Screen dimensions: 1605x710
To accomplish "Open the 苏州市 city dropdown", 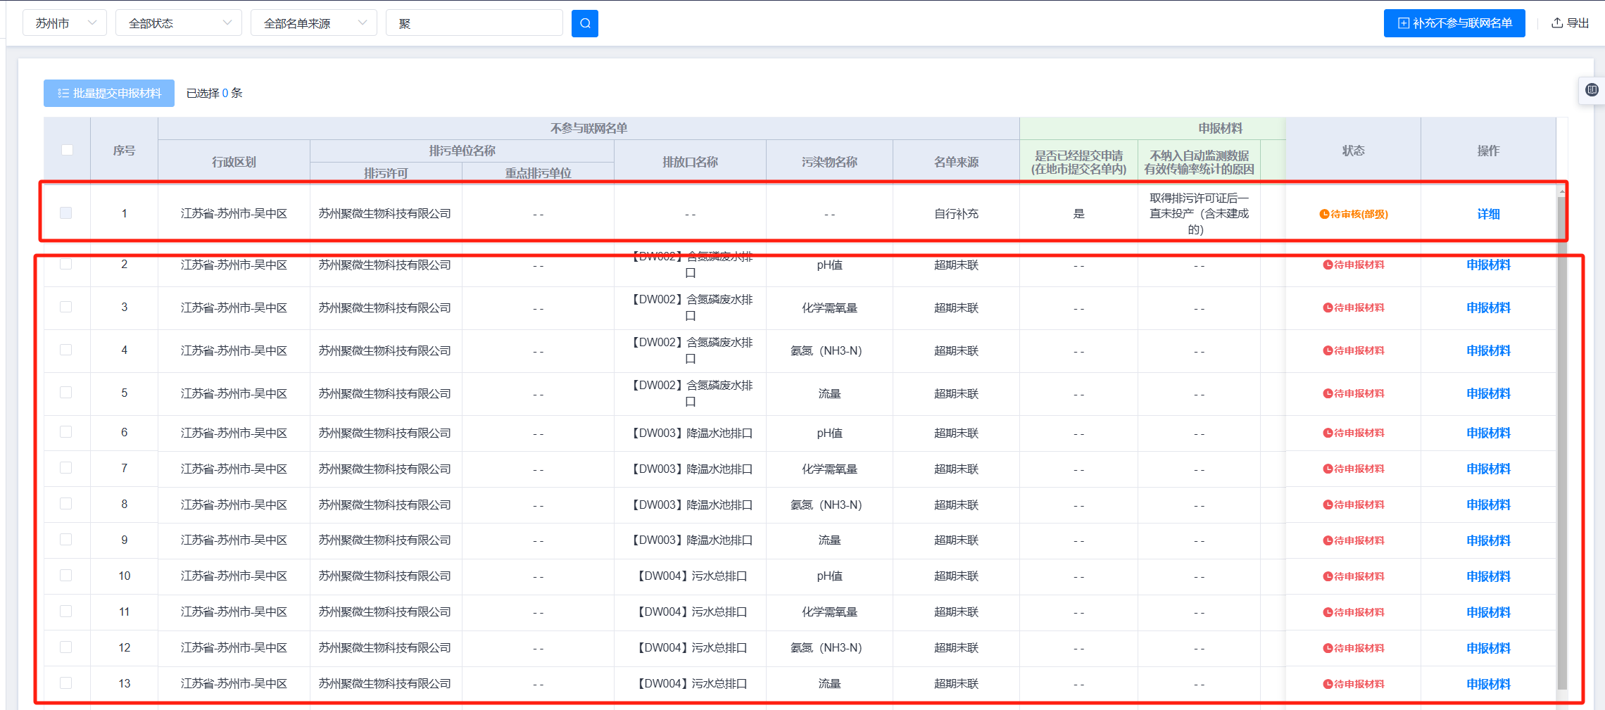I will click(x=65, y=23).
